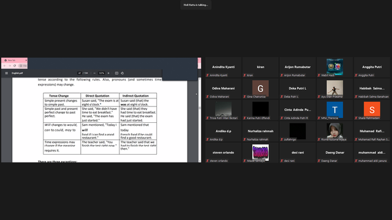Click Anggita Putri's muted microphone icon

pos(356,75)
